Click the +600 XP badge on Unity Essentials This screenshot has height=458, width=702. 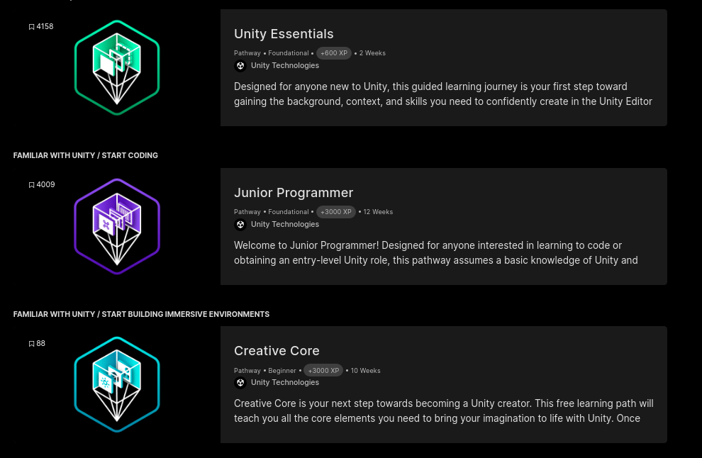coord(333,52)
